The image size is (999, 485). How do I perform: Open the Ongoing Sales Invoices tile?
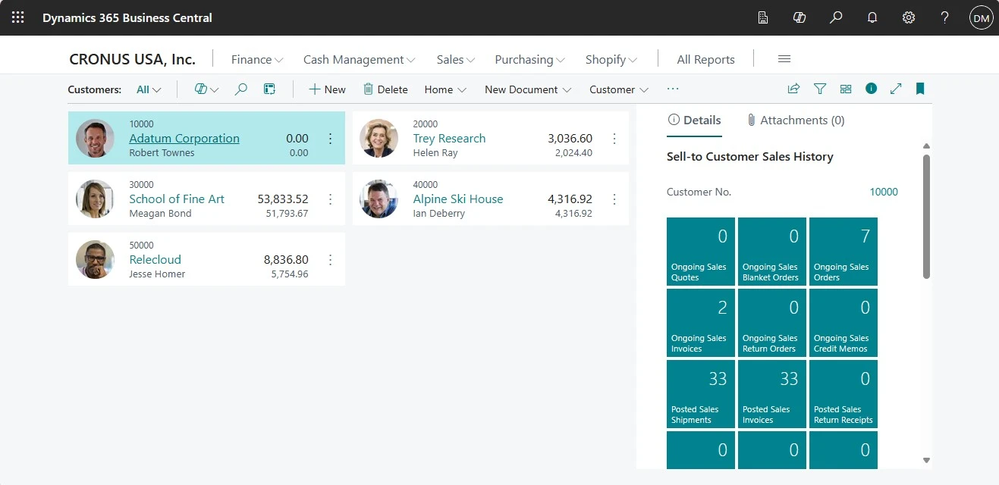(x=701, y=323)
